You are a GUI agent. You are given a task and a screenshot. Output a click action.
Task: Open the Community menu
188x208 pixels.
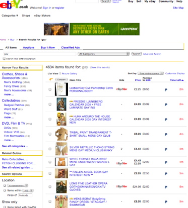pyautogui.click(x=166, y=2)
